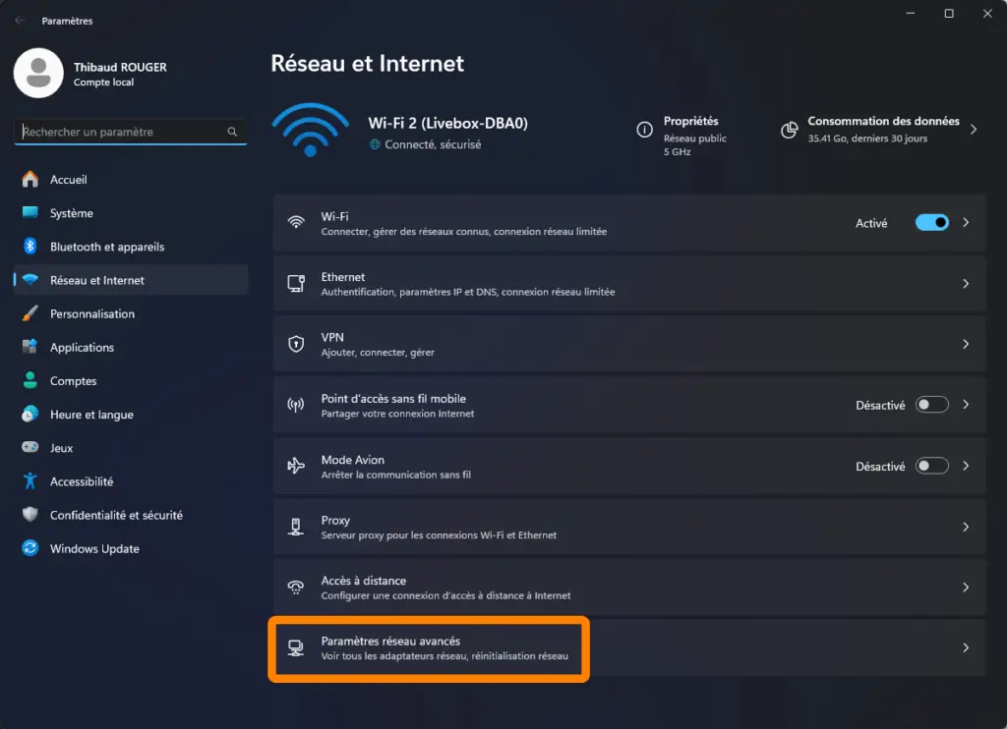1007x729 pixels.
Task: Click the Rechercher un paramètre search field
Action: (x=131, y=132)
